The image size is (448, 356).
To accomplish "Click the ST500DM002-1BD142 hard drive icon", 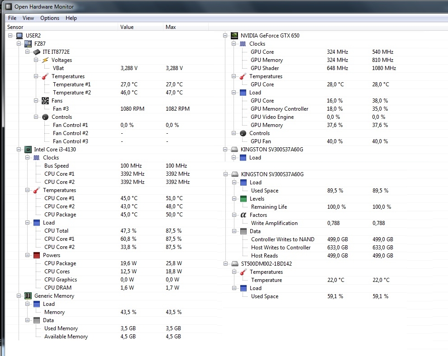I will pyautogui.click(x=235, y=264).
